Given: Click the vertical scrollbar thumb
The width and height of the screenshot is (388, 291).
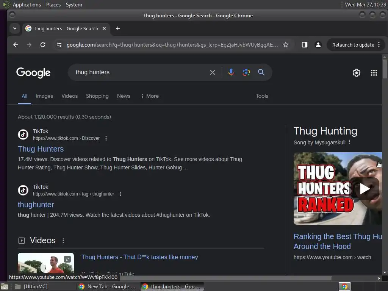Looking at the screenshot, I should click(x=385, y=69).
